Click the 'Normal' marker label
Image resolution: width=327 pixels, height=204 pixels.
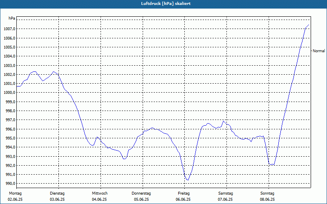point(319,51)
